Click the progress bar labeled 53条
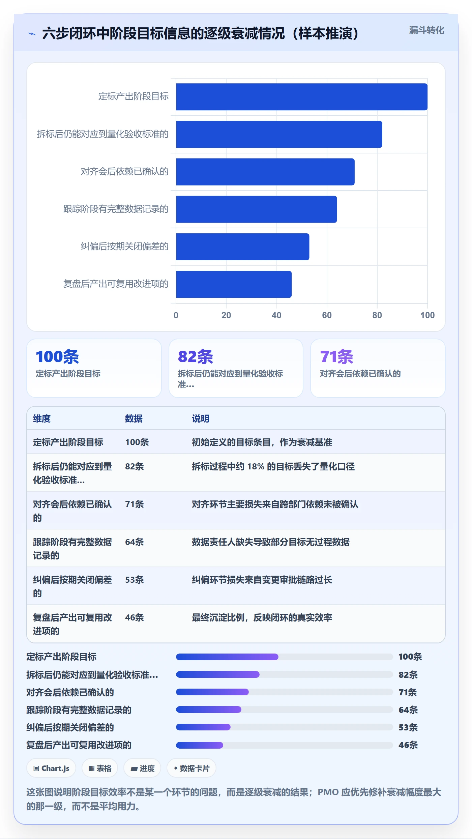 pyautogui.click(x=285, y=727)
